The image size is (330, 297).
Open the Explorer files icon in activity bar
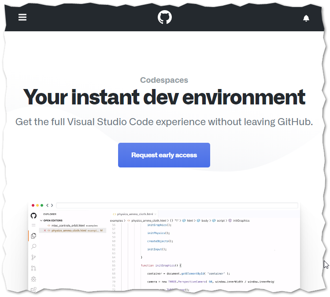[x=33, y=236]
